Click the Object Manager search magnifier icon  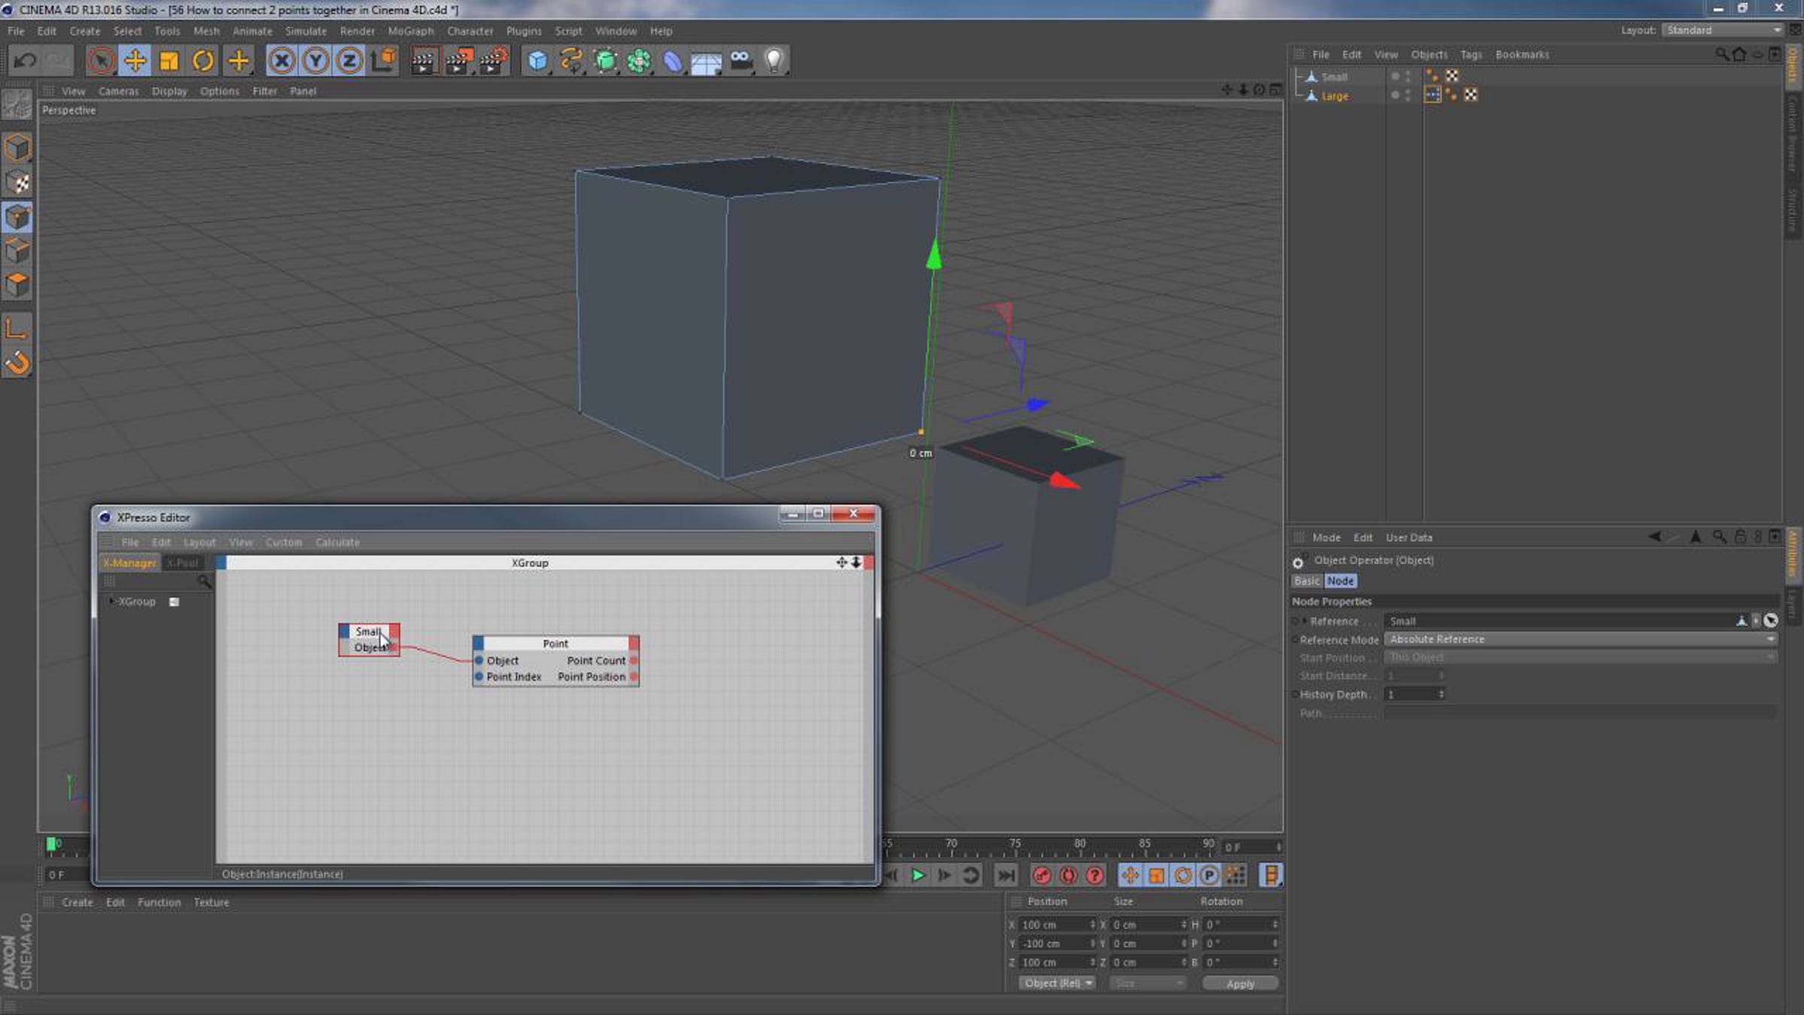coord(1721,54)
